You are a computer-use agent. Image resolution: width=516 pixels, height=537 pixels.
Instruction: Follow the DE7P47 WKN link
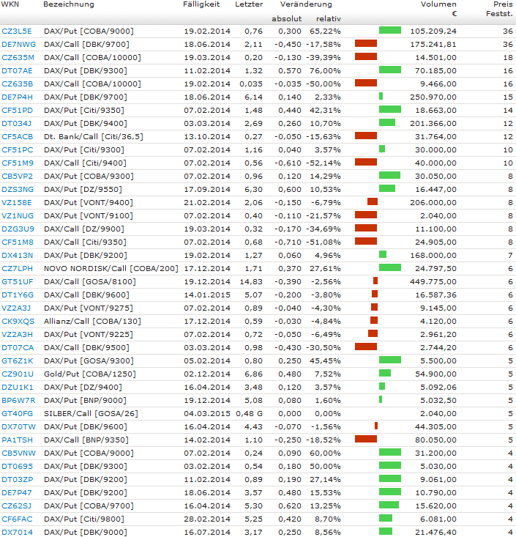17,493
